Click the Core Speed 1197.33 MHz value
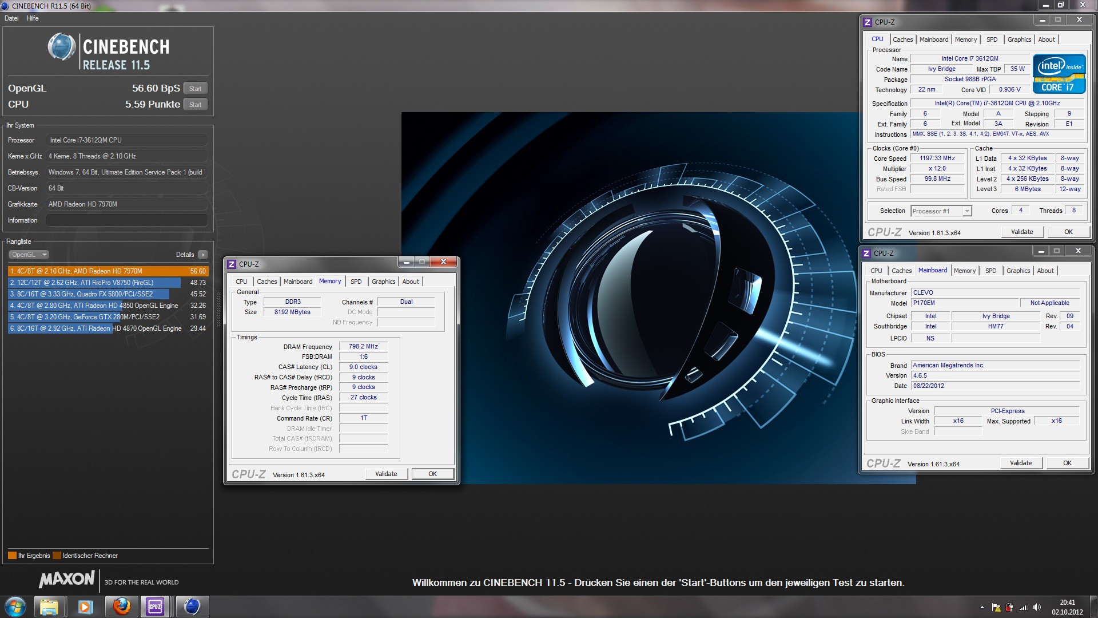 pos(937,159)
